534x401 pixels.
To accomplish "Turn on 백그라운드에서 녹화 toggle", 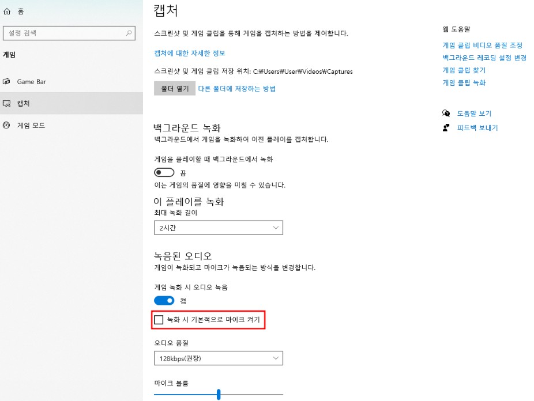I will (164, 172).
